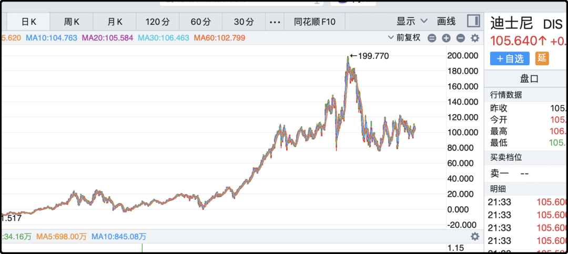The height and width of the screenshot is (254, 568).
Task: Switch to the 日K daily chart tab
Action: point(28,22)
